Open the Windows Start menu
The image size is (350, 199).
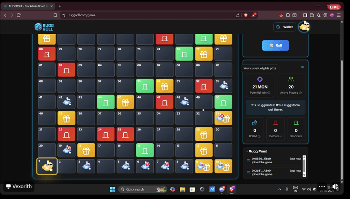pos(112,189)
